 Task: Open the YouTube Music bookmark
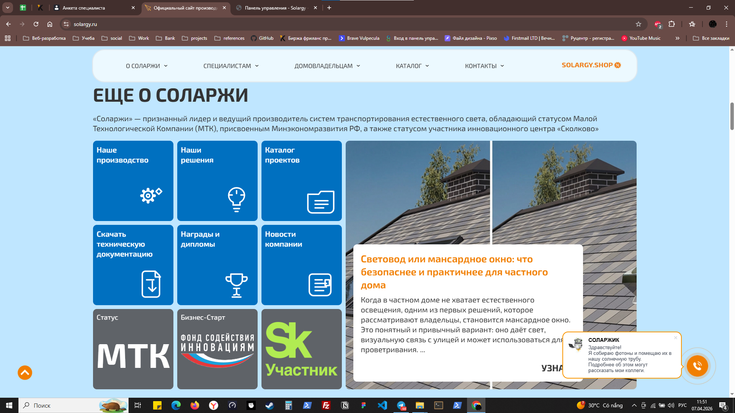pos(641,38)
